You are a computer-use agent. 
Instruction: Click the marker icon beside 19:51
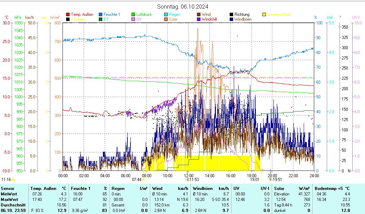click(x=271, y=180)
